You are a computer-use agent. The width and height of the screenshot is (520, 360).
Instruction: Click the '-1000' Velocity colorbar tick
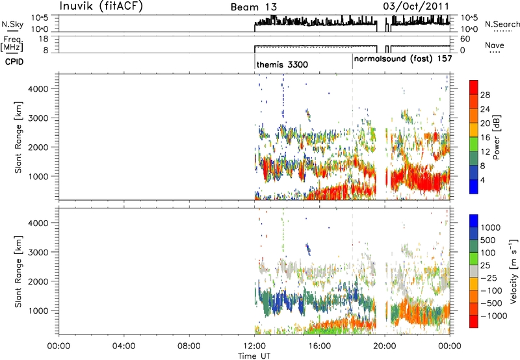pyautogui.click(x=493, y=316)
